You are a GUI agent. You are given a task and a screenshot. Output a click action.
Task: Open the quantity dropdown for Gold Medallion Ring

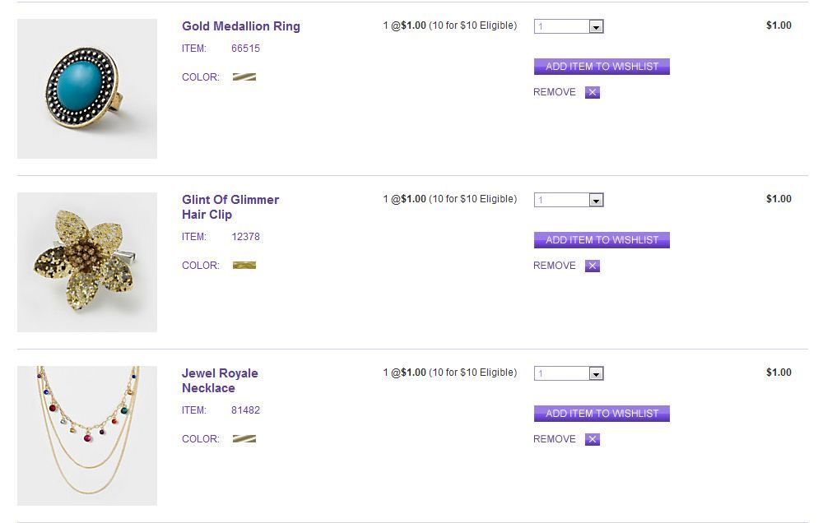point(596,27)
